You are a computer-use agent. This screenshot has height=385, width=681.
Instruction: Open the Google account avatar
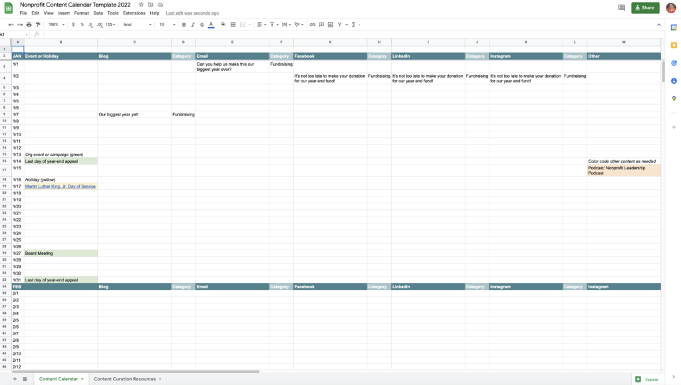(x=671, y=8)
